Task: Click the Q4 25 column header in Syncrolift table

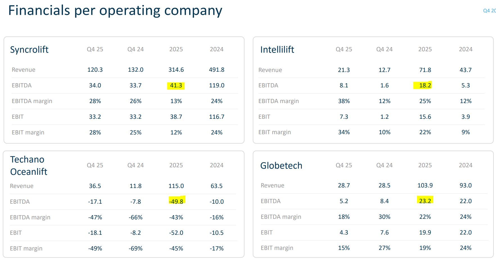Action: [95, 49]
